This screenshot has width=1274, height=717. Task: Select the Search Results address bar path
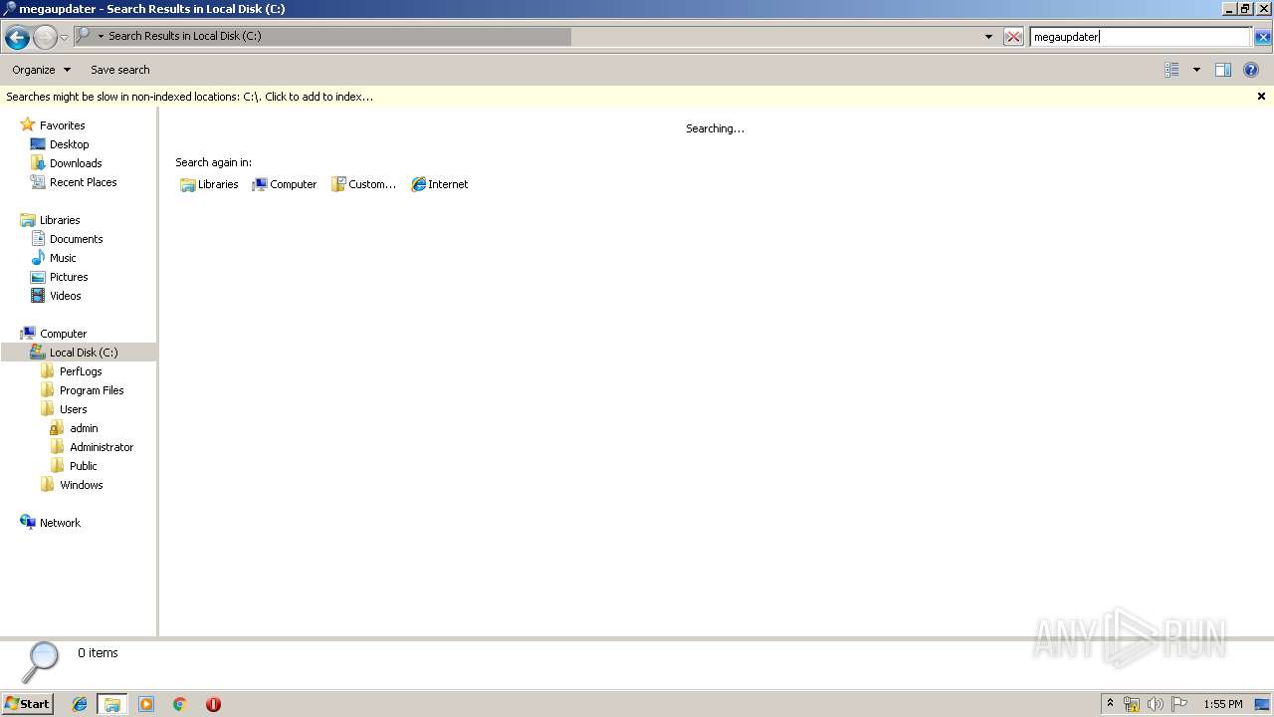coord(185,36)
